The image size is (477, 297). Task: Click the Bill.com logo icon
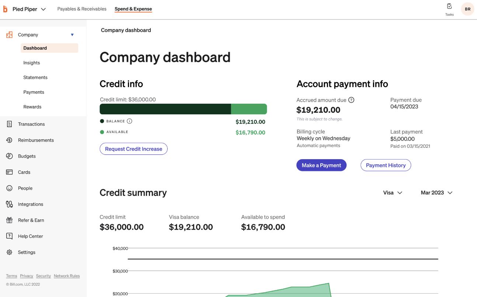(x=5, y=9)
